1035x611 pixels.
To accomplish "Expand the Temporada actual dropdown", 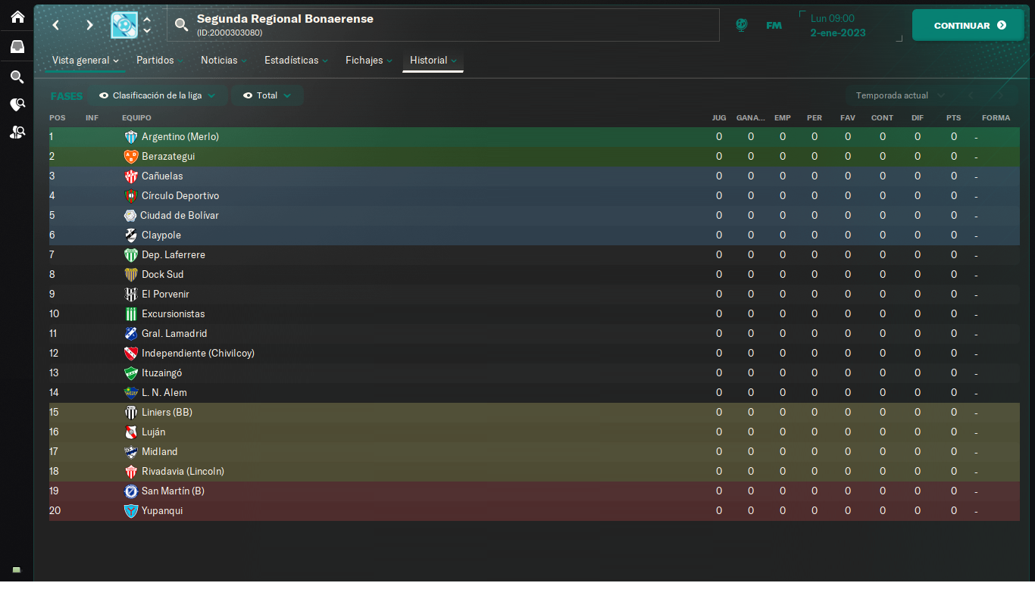I will (899, 95).
